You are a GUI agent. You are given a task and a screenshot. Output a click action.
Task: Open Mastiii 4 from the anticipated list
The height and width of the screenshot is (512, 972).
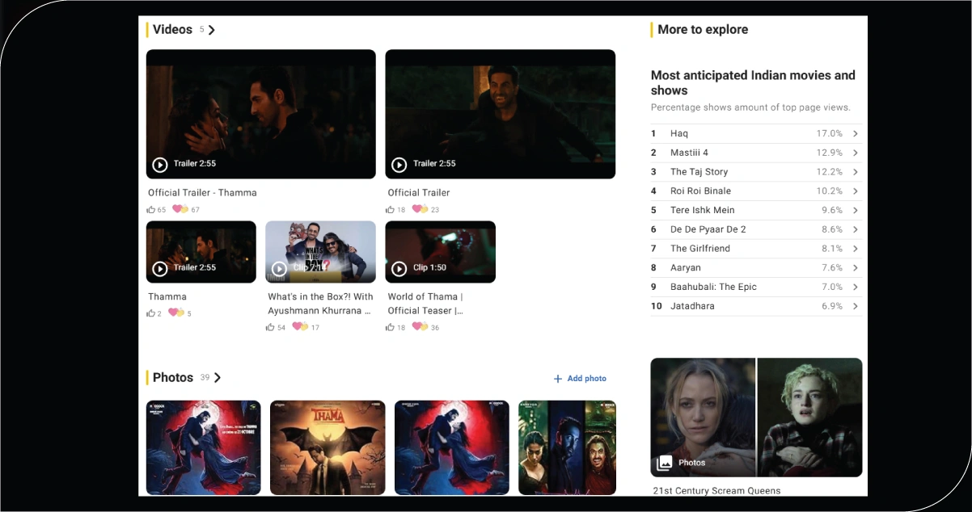(689, 153)
